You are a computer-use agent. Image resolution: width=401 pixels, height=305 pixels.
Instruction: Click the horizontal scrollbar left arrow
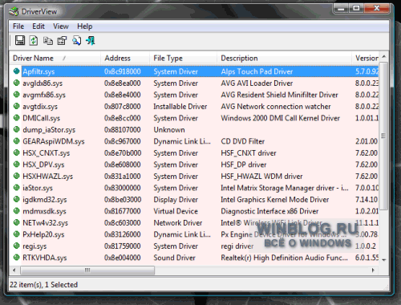click(14, 270)
